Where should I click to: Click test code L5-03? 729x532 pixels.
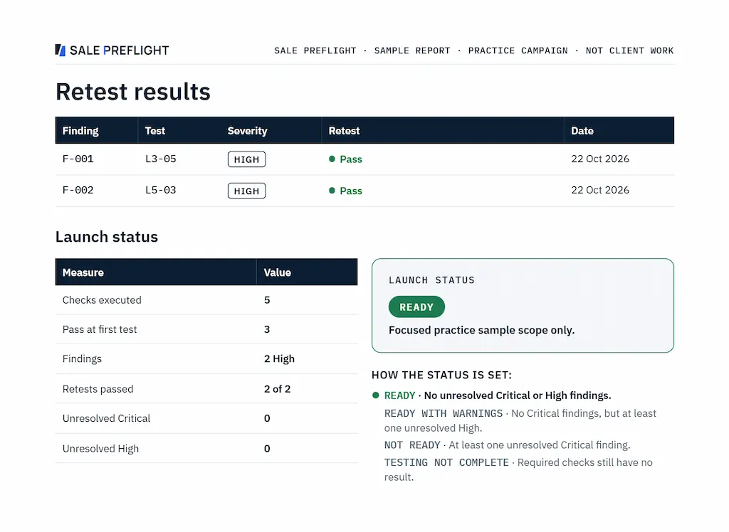tap(161, 190)
